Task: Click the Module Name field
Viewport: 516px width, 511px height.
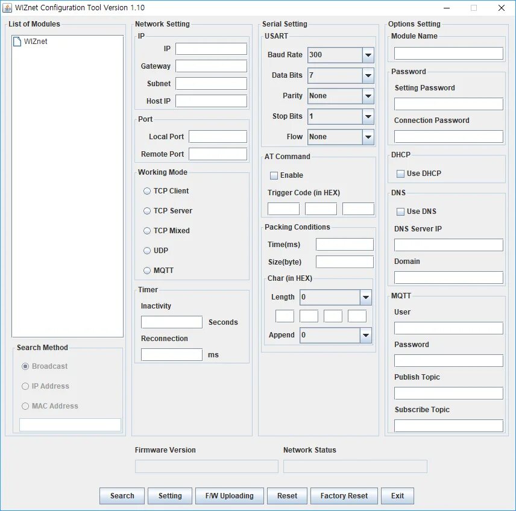Action: pos(448,53)
